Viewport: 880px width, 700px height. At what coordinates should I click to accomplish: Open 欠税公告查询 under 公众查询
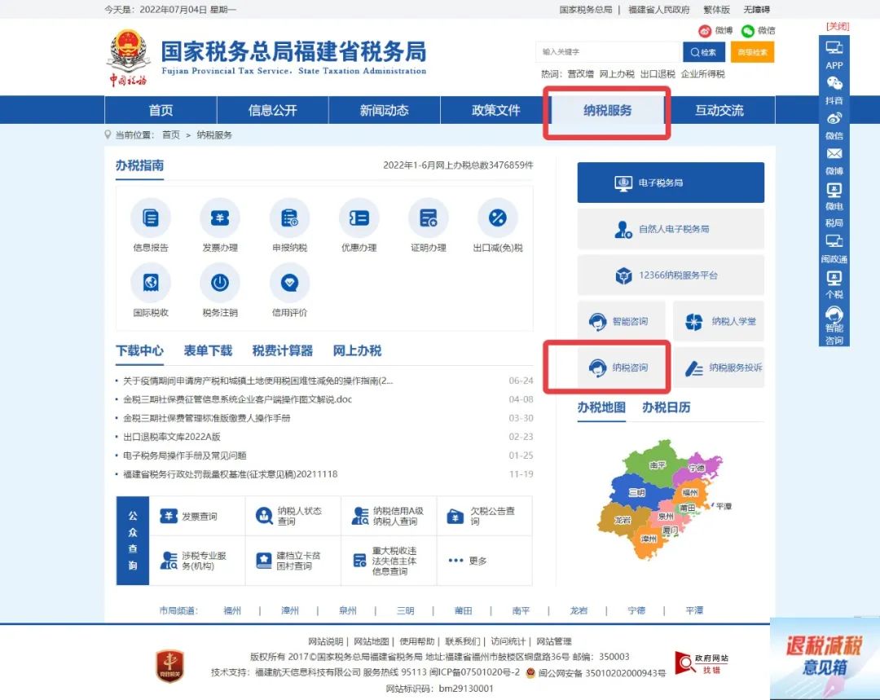(481, 516)
